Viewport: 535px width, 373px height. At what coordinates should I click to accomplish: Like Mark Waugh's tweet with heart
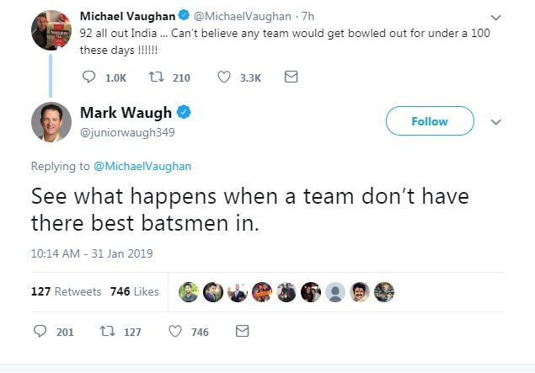pyautogui.click(x=175, y=332)
